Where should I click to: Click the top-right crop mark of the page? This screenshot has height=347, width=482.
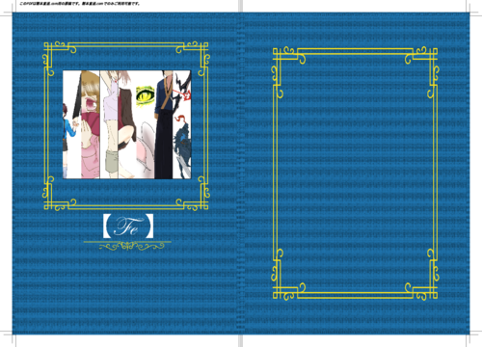471,9
